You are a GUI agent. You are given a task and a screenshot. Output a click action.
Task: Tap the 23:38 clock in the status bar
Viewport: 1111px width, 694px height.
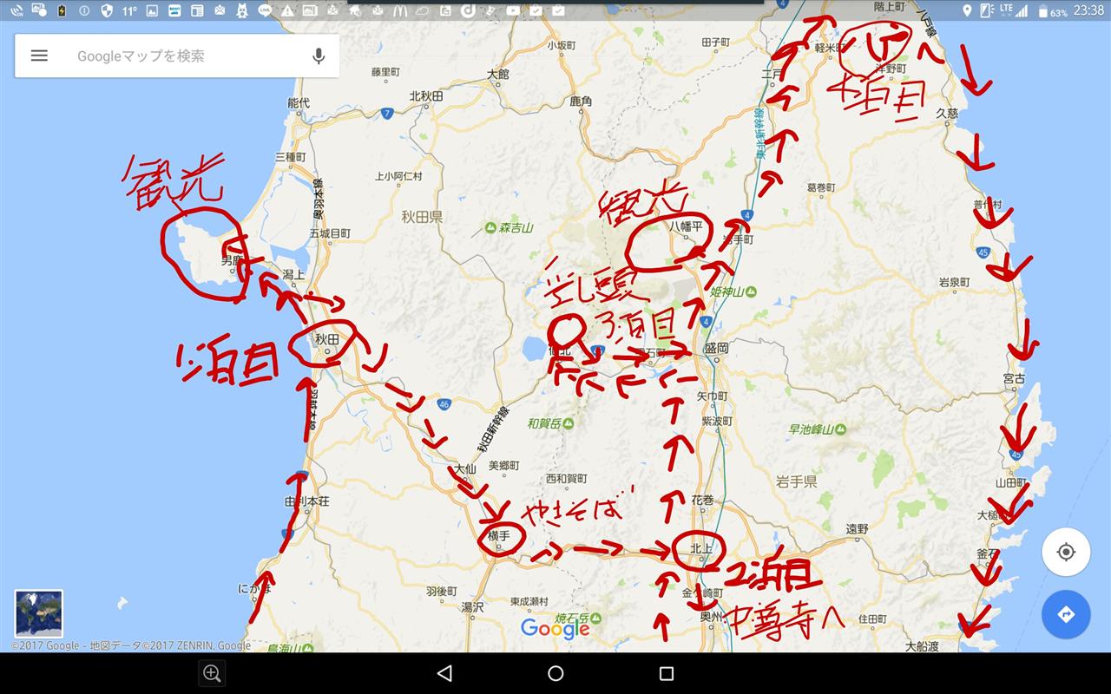click(1088, 11)
